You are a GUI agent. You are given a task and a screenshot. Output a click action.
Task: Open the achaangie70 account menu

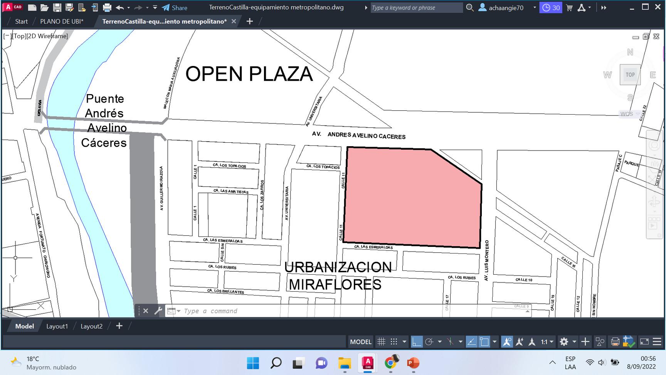507,8
